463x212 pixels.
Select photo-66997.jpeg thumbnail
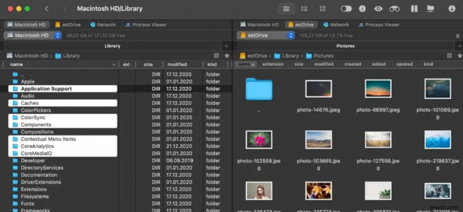tap(378, 89)
